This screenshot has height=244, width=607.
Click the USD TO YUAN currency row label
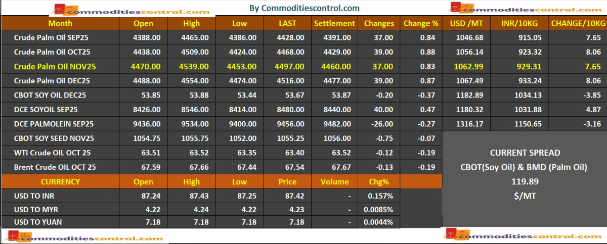(37, 222)
